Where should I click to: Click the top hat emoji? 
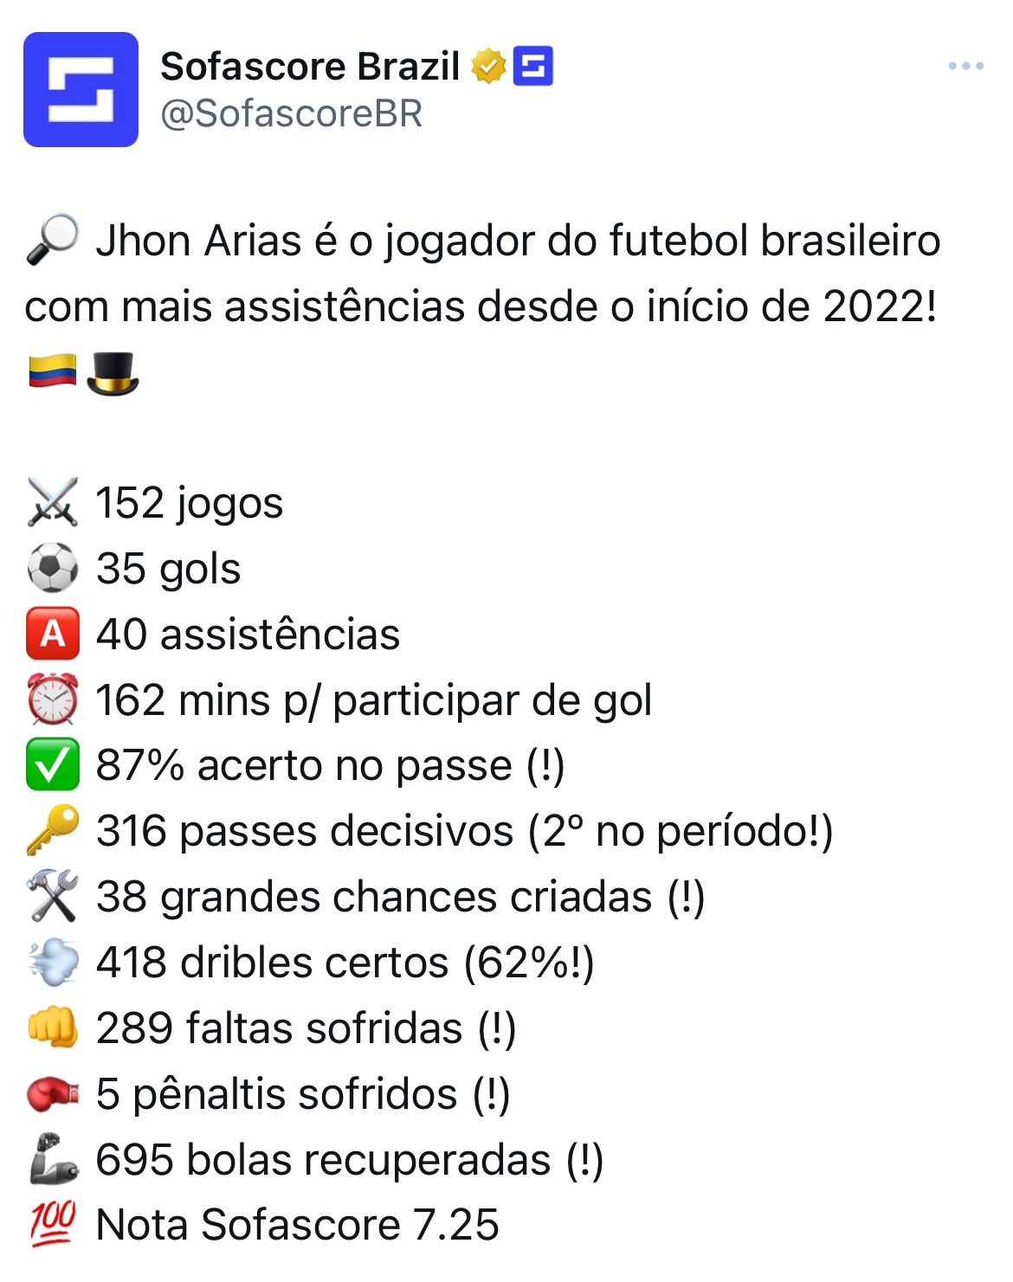[x=113, y=373]
